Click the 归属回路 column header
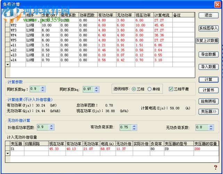 tap(36, 144)
